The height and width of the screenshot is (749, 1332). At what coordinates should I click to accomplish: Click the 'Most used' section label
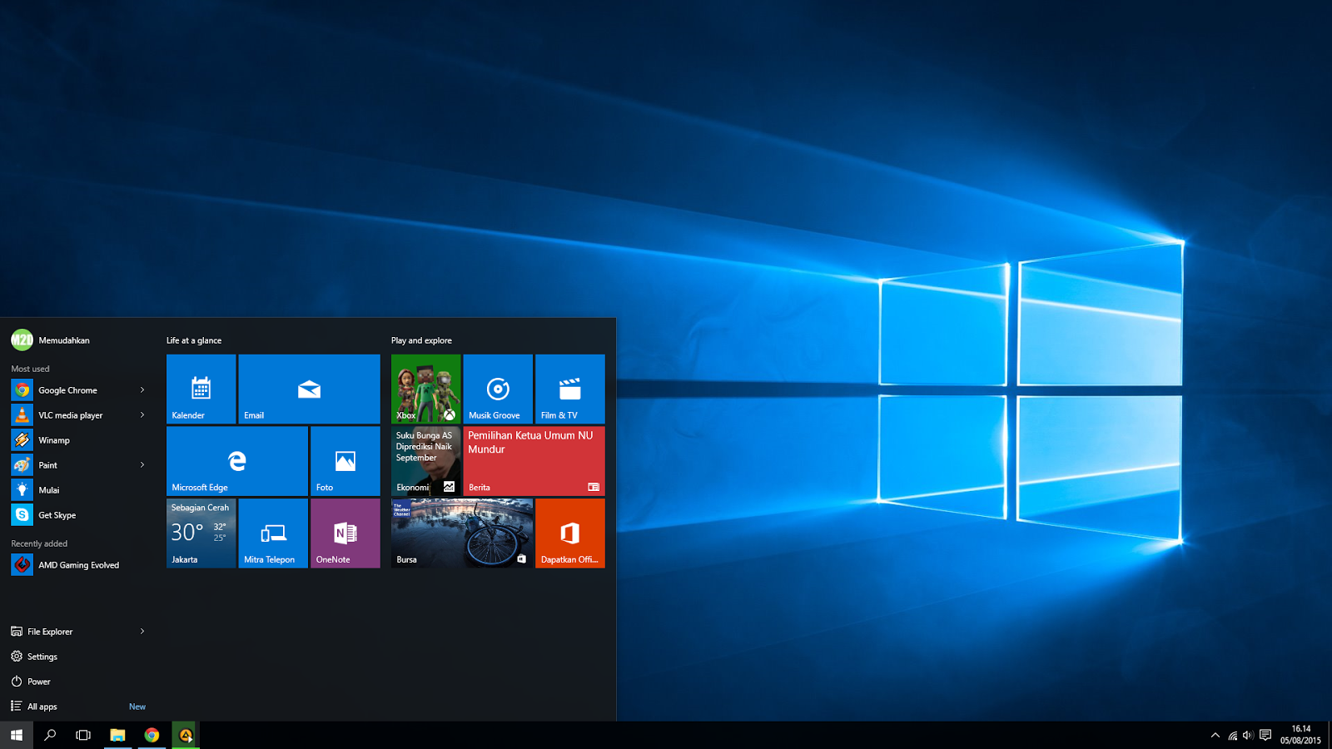(30, 369)
